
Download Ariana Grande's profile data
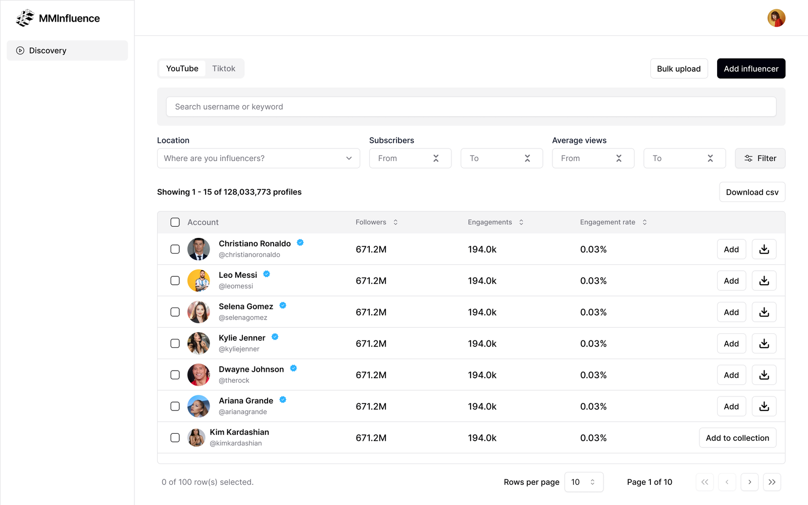764,407
